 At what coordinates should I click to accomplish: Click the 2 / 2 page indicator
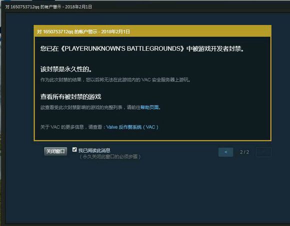244,152
